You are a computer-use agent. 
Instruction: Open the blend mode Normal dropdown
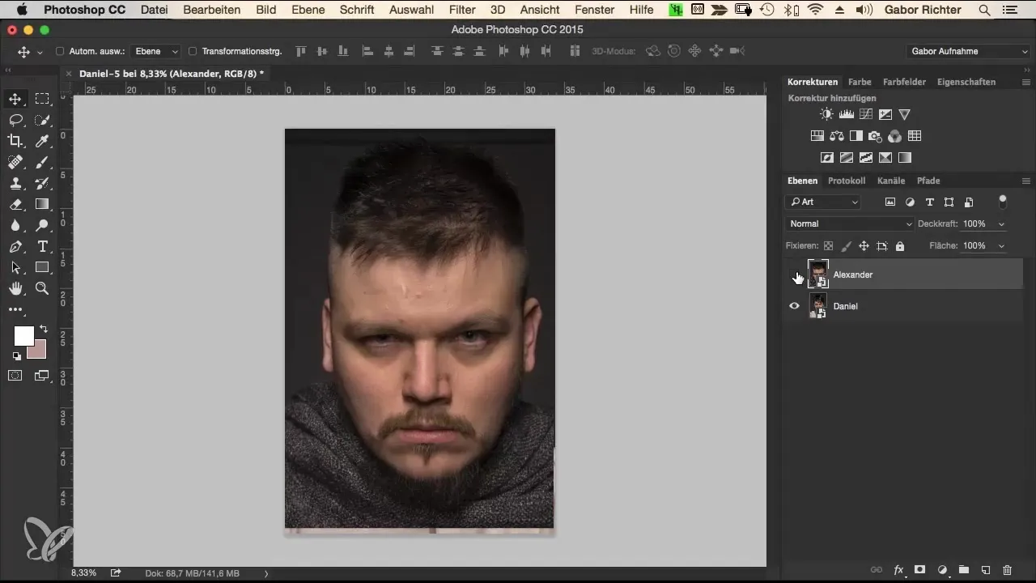[849, 223]
